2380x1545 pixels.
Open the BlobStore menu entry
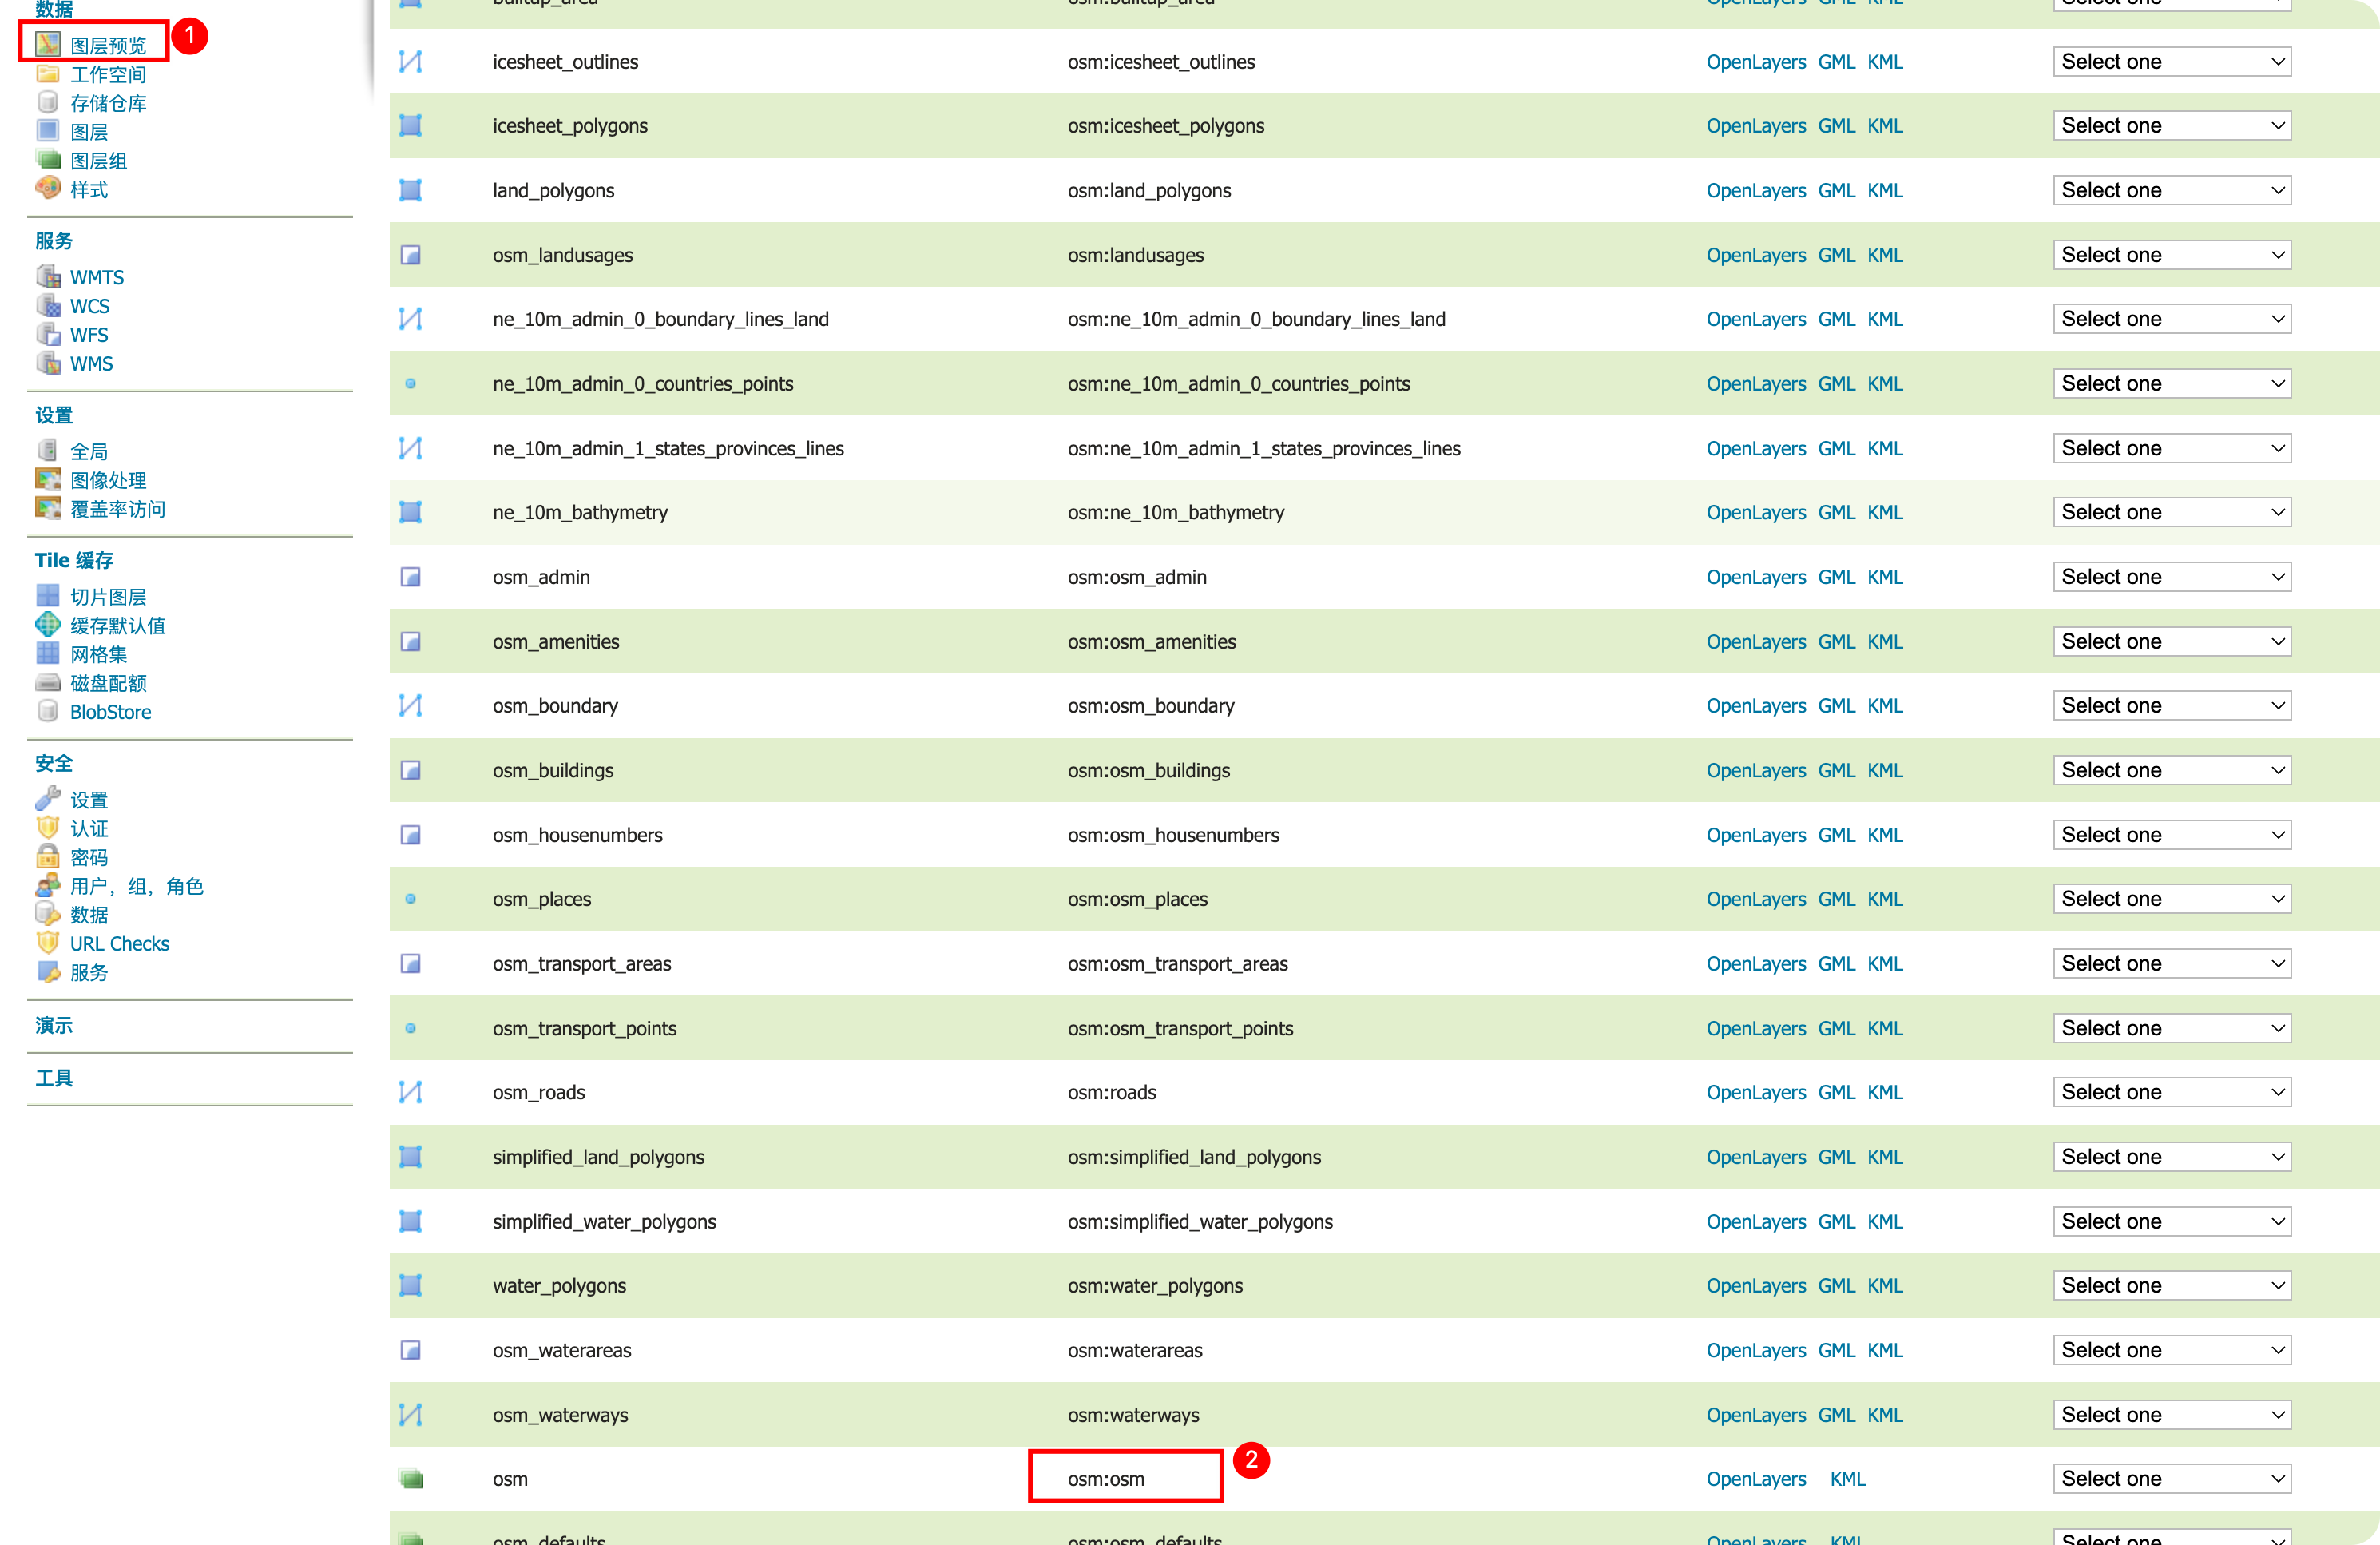(110, 712)
